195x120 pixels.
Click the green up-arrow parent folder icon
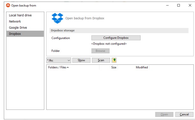pyautogui.click(x=114, y=60)
